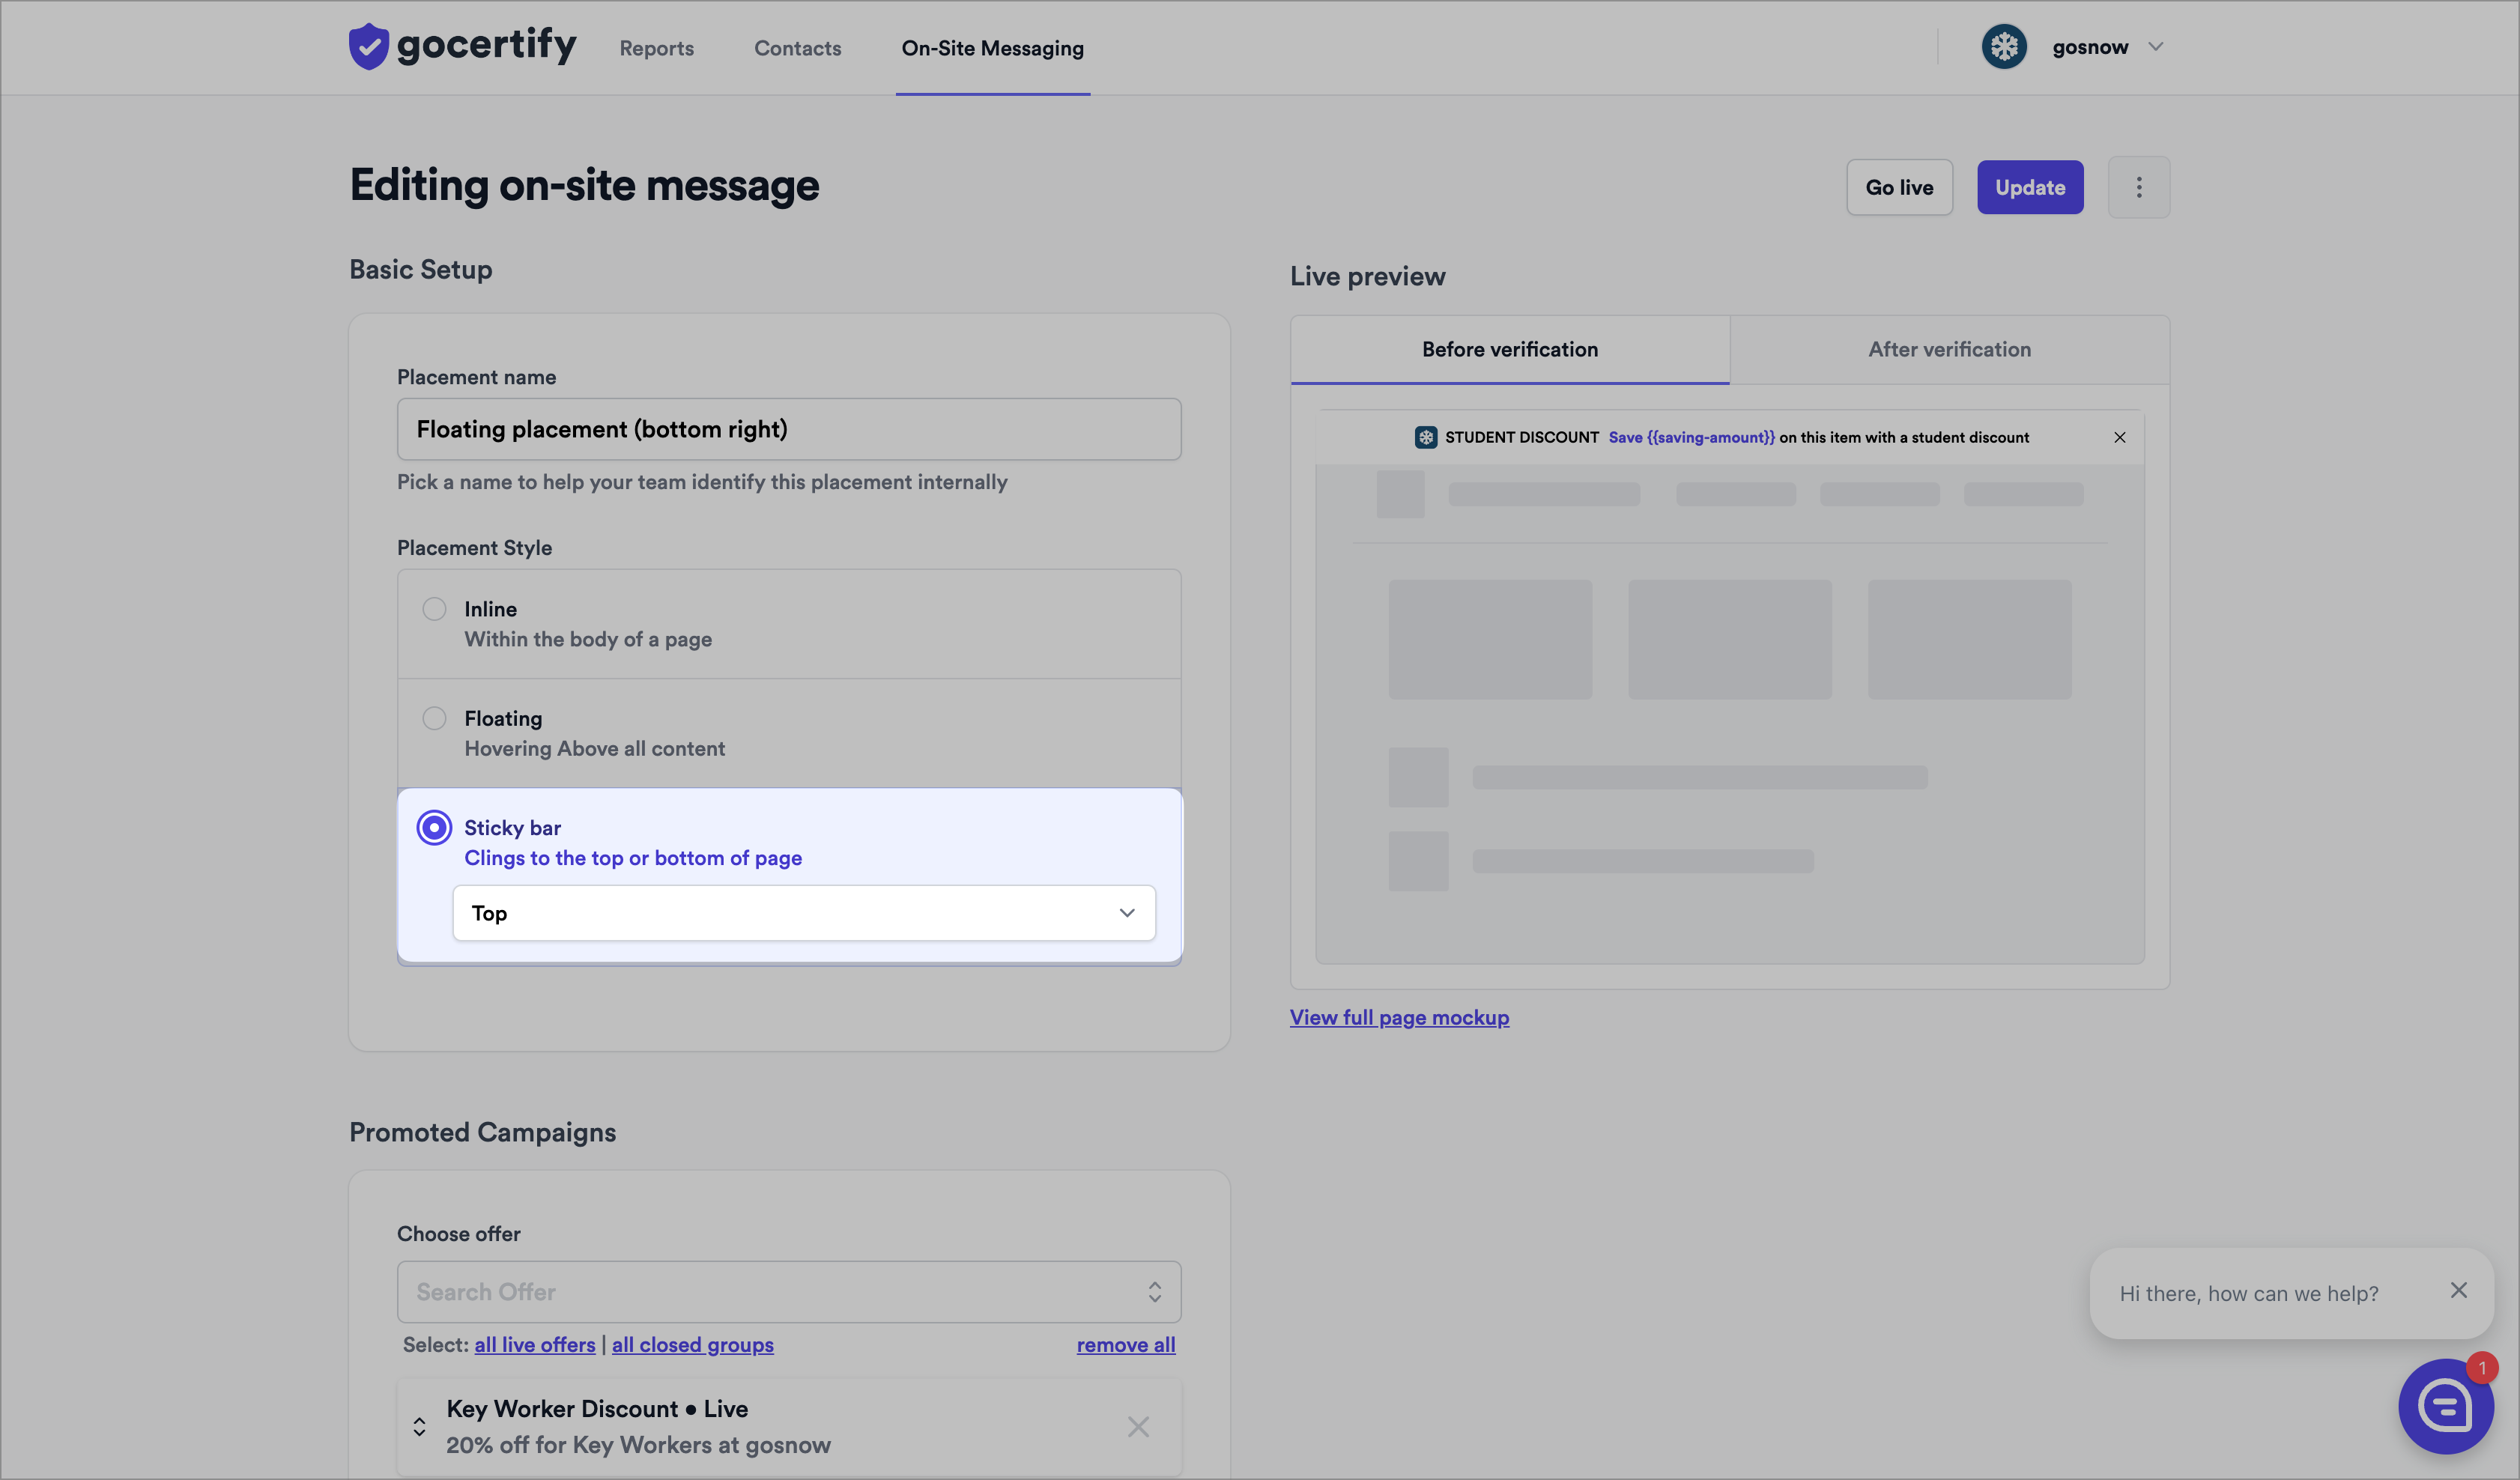Select the Floating placement style
This screenshot has height=1480, width=2520.
434,718
